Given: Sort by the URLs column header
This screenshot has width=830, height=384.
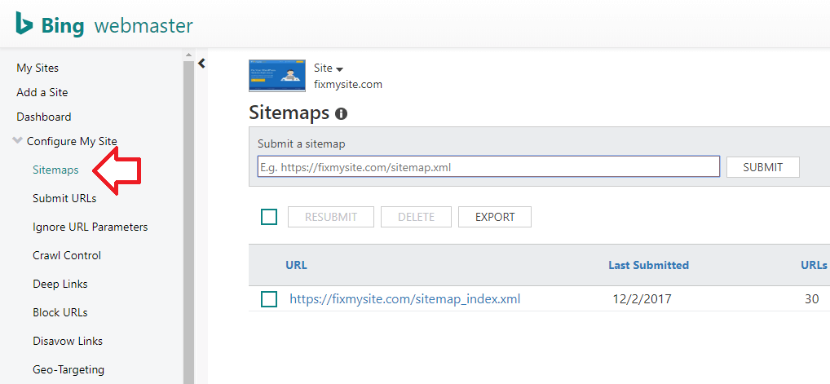Looking at the screenshot, I should pyautogui.click(x=815, y=265).
